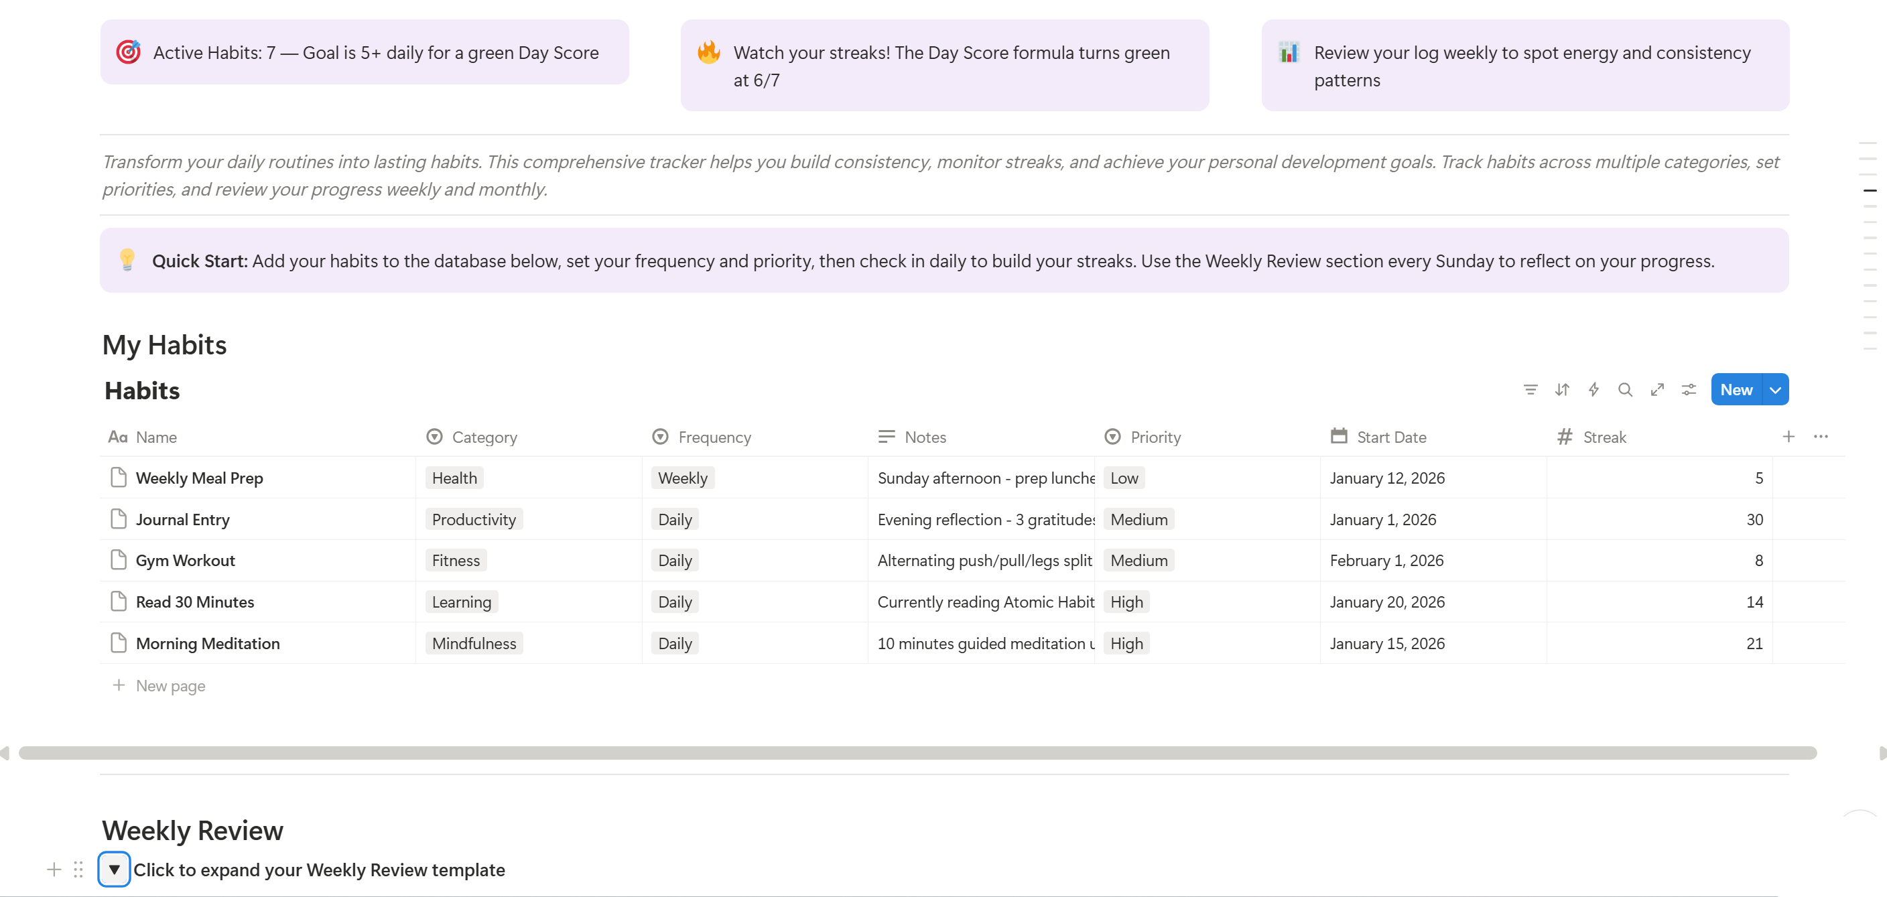This screenshot has width=1887, height=897.
Task: Open the sort options for the Habits table
Action: click(1562, 390)
